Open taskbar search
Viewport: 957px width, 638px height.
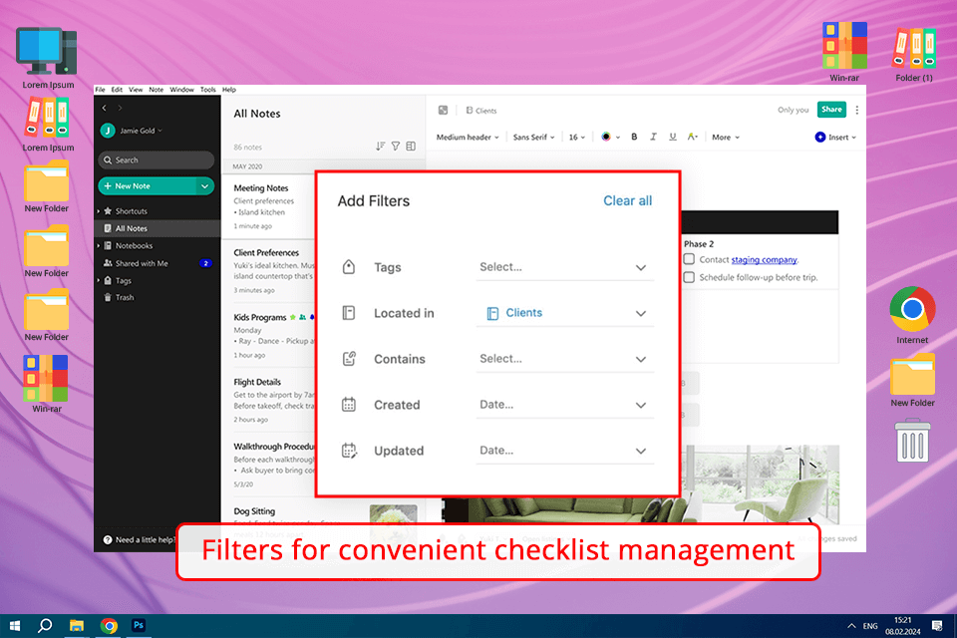click(45, 626)
